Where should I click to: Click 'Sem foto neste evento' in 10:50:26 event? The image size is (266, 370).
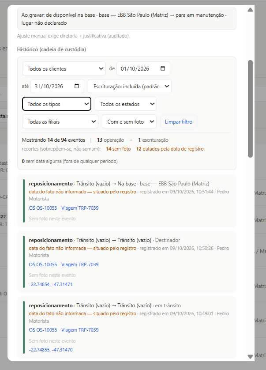pyautogui.click(x=52, y=275)
